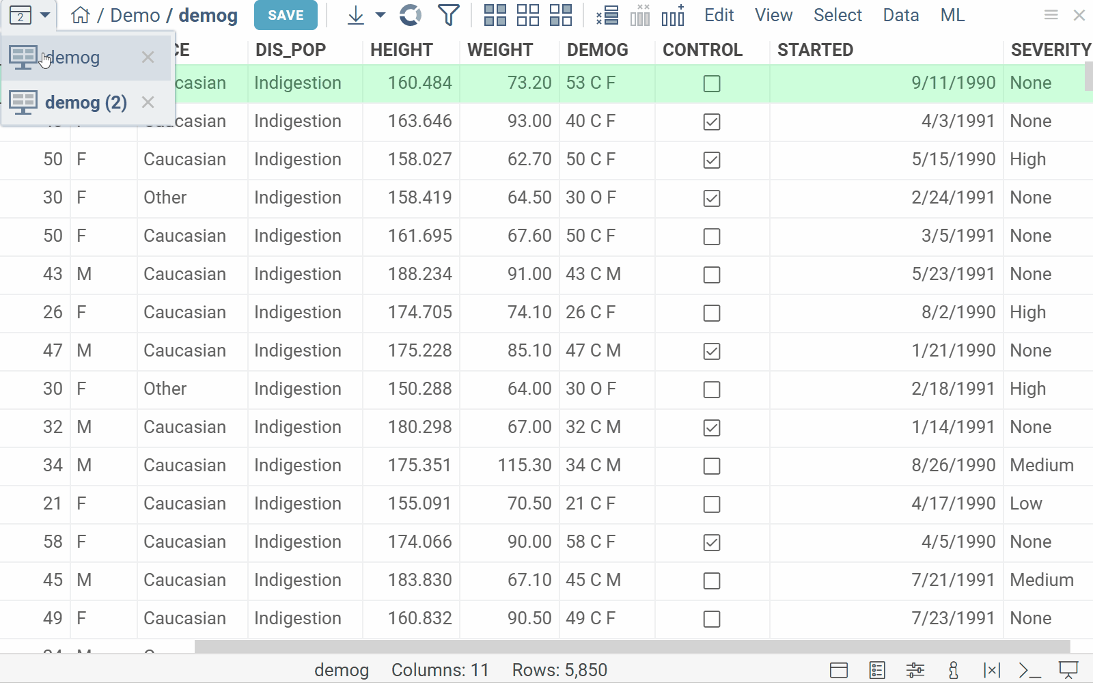Expand the download options dropdown arrow
1093x683 pixels.
[x=381, y=15]
